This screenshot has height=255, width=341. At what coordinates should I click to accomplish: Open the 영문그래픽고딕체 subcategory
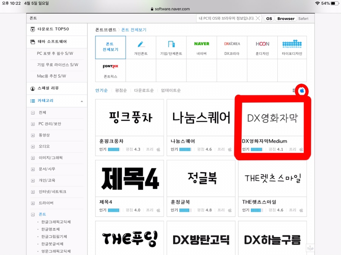pyautogui.click(x=56, y=251)
